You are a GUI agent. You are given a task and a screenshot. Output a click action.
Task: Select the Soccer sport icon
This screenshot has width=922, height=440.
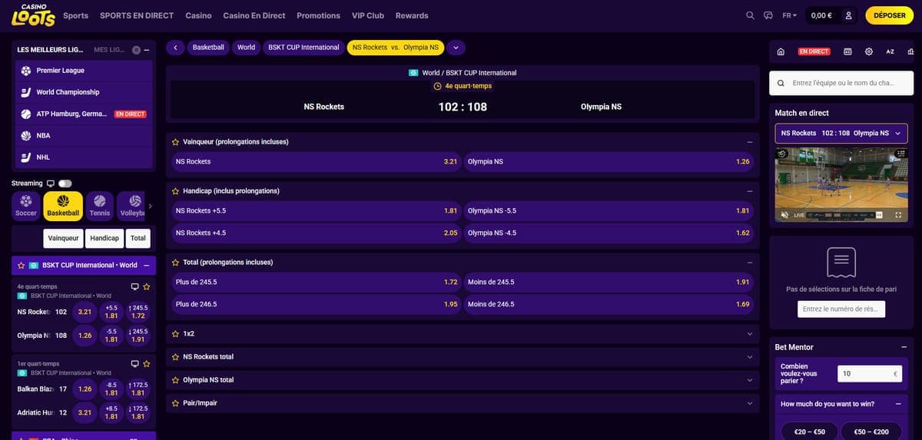(26, 206)
